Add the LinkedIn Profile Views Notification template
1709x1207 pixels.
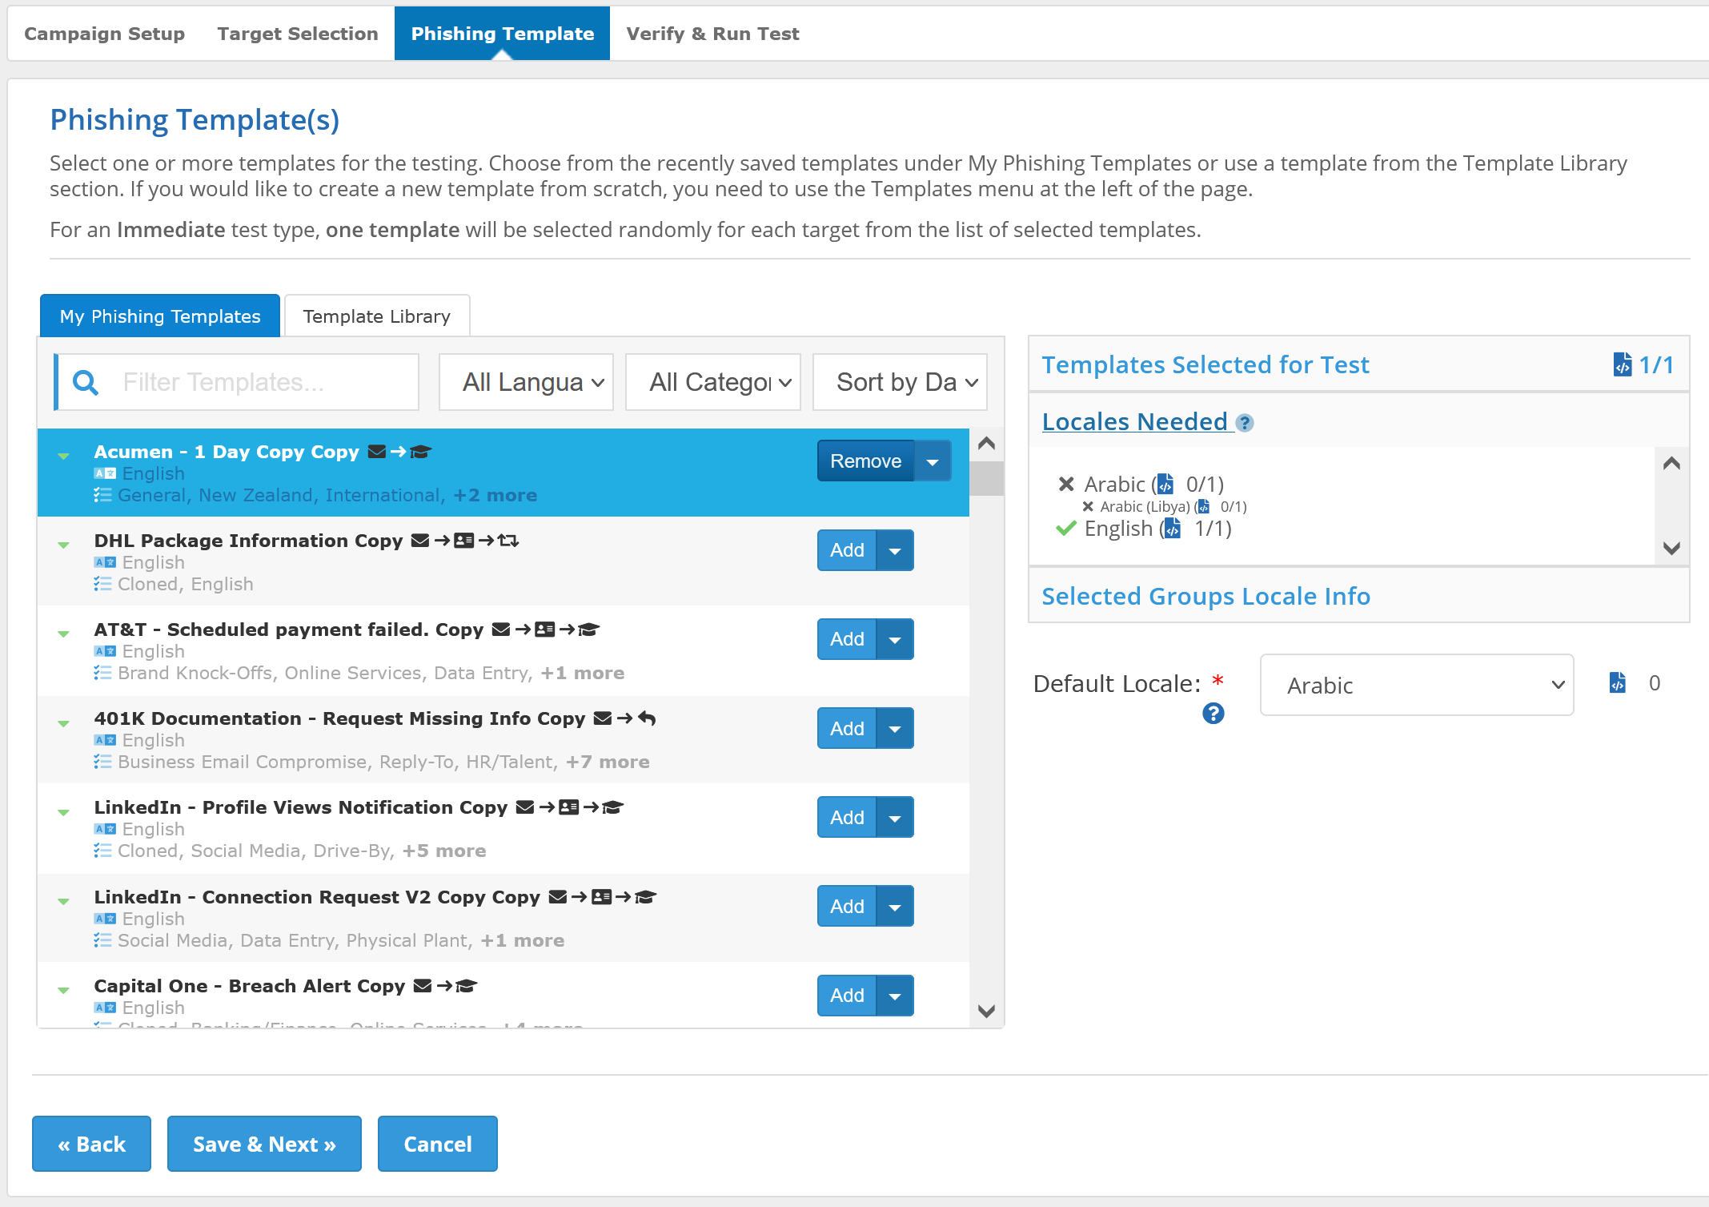pos(847,818)
